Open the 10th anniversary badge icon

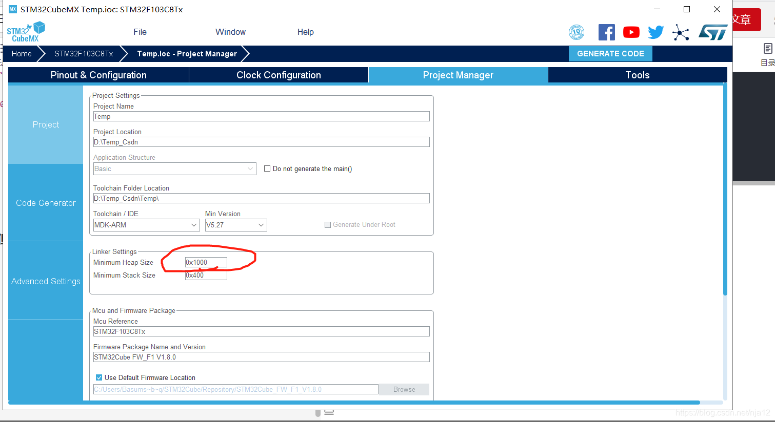(577, 32)
